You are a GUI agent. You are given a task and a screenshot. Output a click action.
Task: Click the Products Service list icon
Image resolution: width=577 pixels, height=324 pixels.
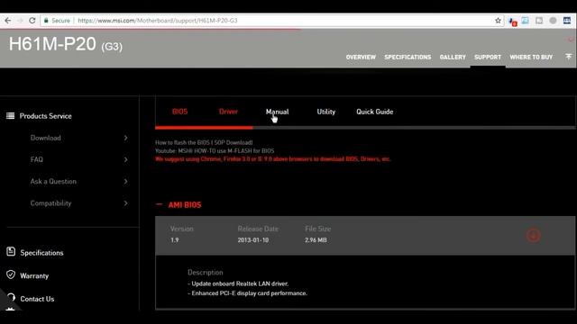click(x=10, y=116)
